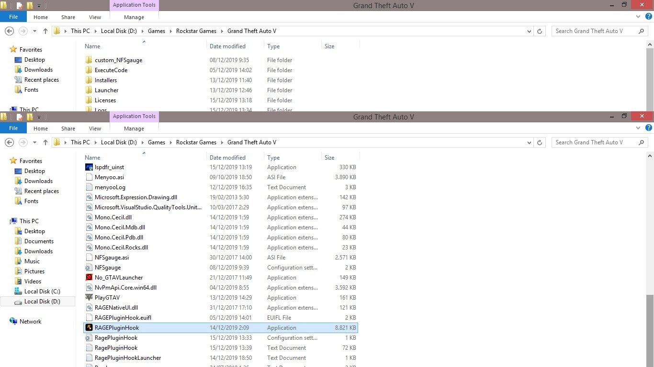This screenshot has width=654, height=367.
Task: Open Application Tools tab in back window
Action: coord(134,5)
